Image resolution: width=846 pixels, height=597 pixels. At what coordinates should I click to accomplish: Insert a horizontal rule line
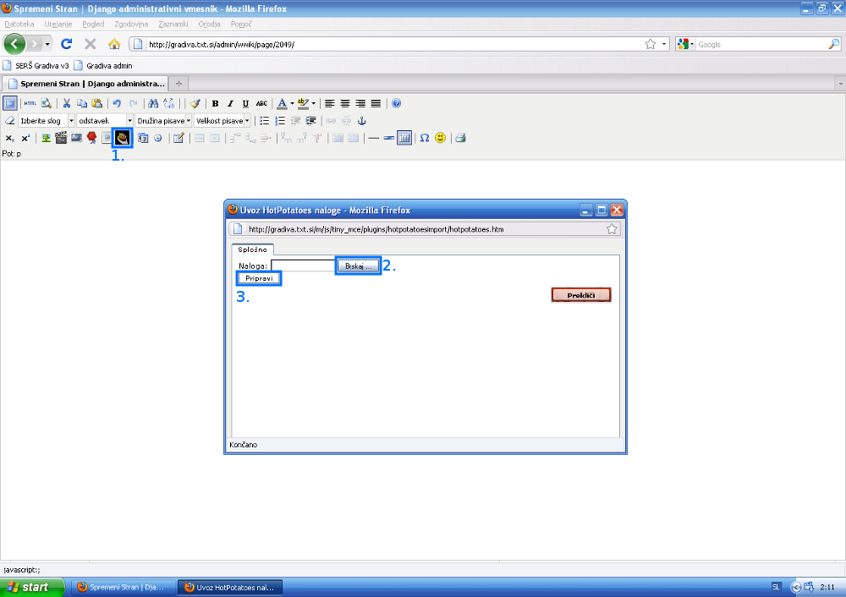click(x=373, y=138)
